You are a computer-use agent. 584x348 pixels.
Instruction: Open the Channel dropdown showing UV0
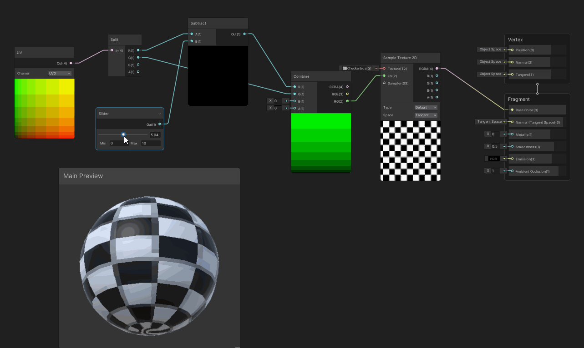pyautogui.click(x=60, y=73)
